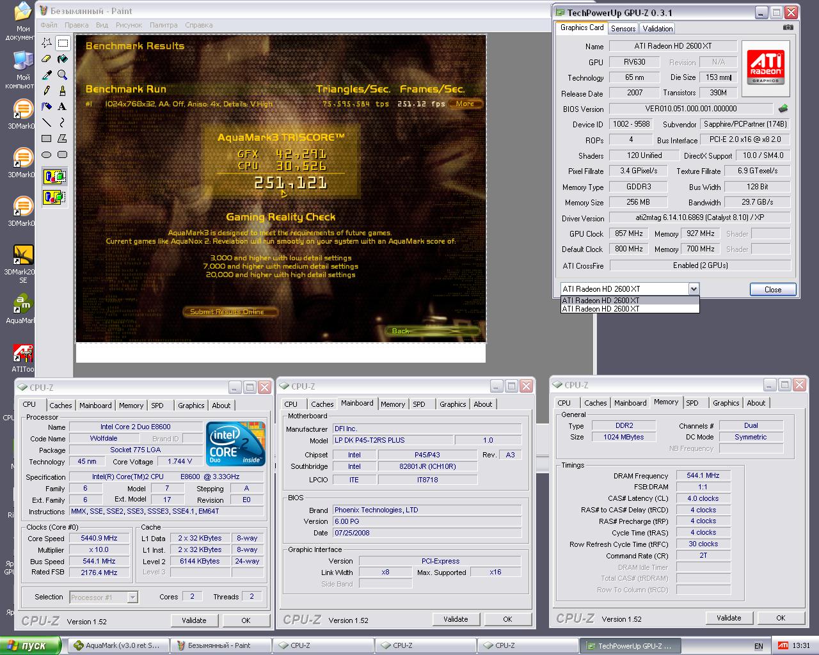This screenshot has width=819, height=655.
Task: Switch to AquaMark from the taskbar
Action: pos(118,645)
